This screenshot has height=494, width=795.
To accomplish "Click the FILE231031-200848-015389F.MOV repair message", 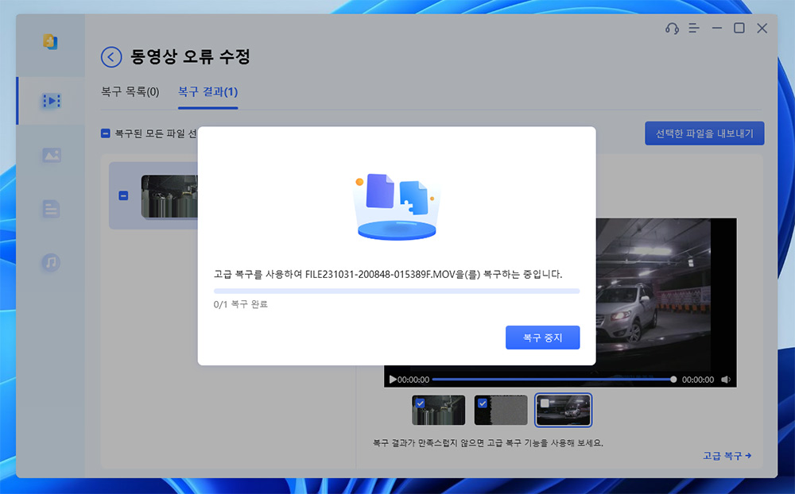I will click(388, 274).
